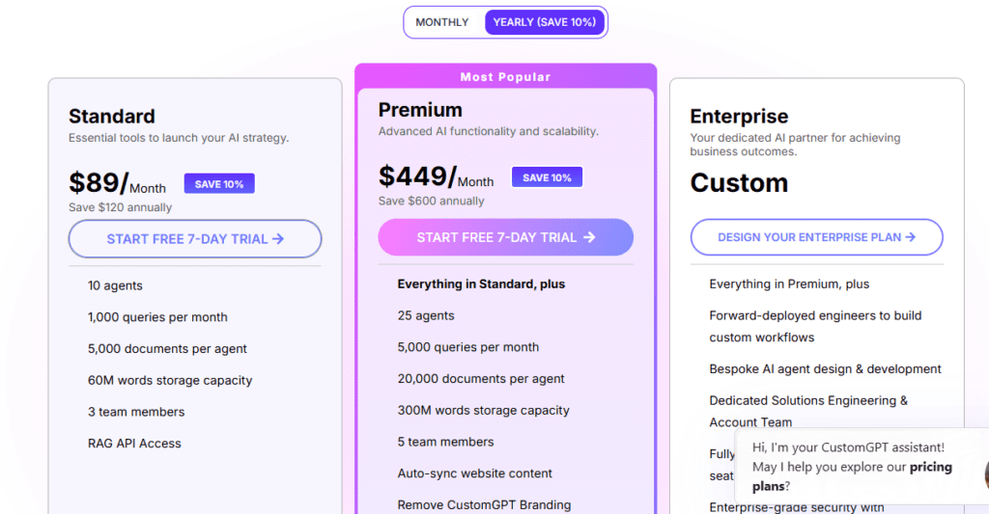989x514 pixels.
Task: Select the Premium plan heading
Action: (420, 110)
